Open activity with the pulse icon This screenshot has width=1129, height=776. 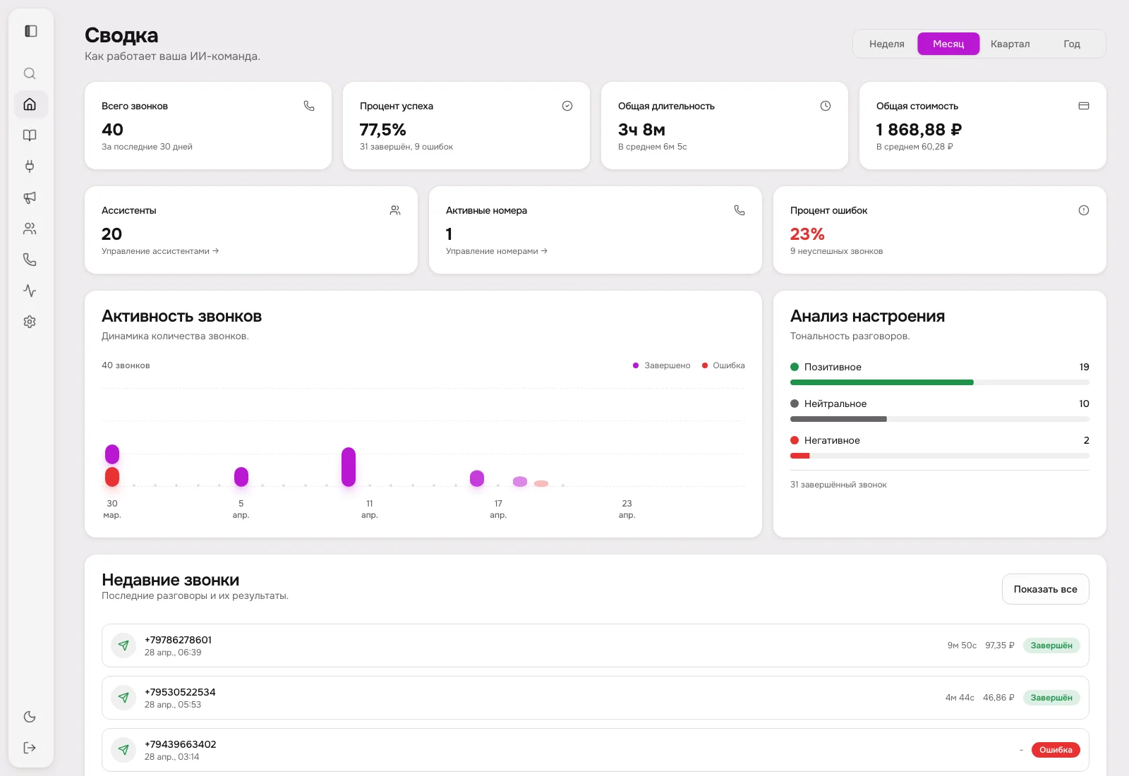[30, 290]
